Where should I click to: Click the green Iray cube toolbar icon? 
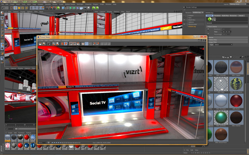[x=58, y=8]
